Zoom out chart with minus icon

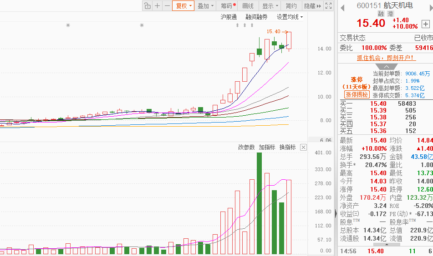click(167, 6)
